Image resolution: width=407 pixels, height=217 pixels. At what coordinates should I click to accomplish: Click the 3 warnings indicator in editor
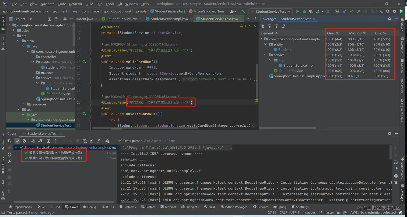(243, 26)
